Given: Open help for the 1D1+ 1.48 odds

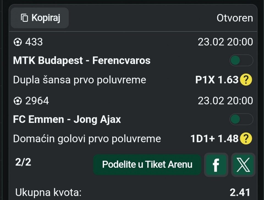Looking at the screenshot, I should coord(246,139).
